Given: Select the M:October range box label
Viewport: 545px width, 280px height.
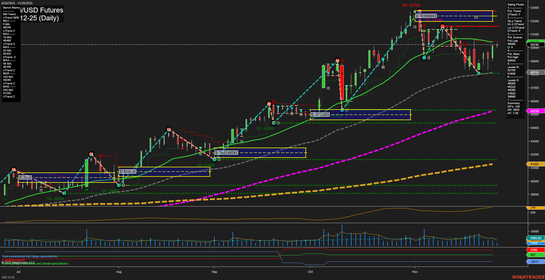Looking at the screenshot, I should 320,114.
